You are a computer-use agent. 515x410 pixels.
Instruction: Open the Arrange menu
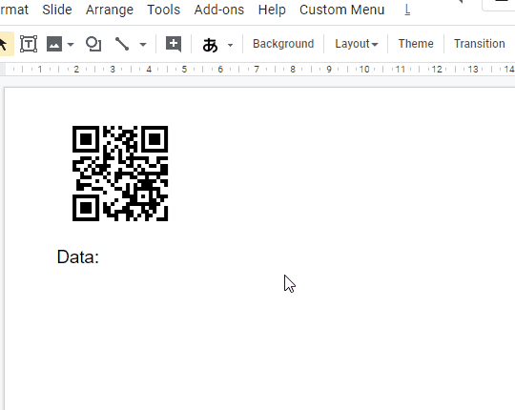(x=110, y=10)
